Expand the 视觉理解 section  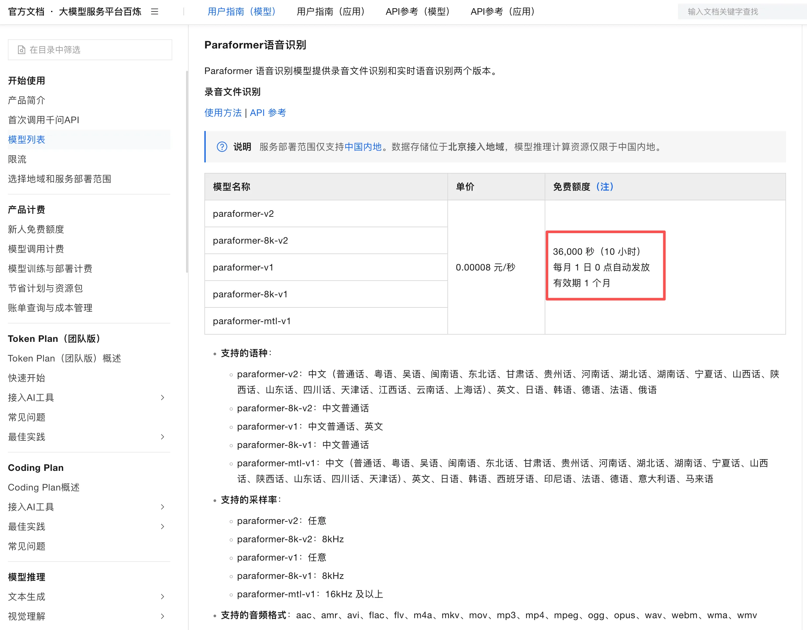[x=162, y=616]
